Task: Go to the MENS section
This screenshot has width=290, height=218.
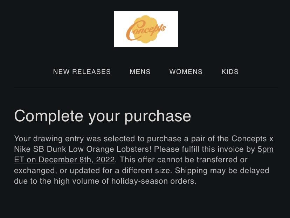Action: point(140,71)
